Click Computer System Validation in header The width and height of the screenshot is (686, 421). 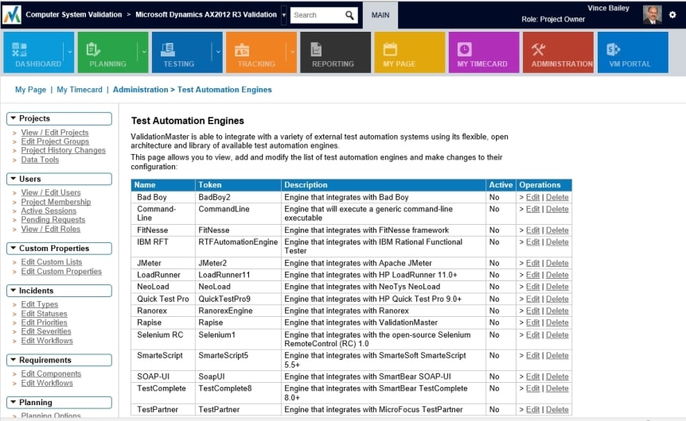(73, 14)
